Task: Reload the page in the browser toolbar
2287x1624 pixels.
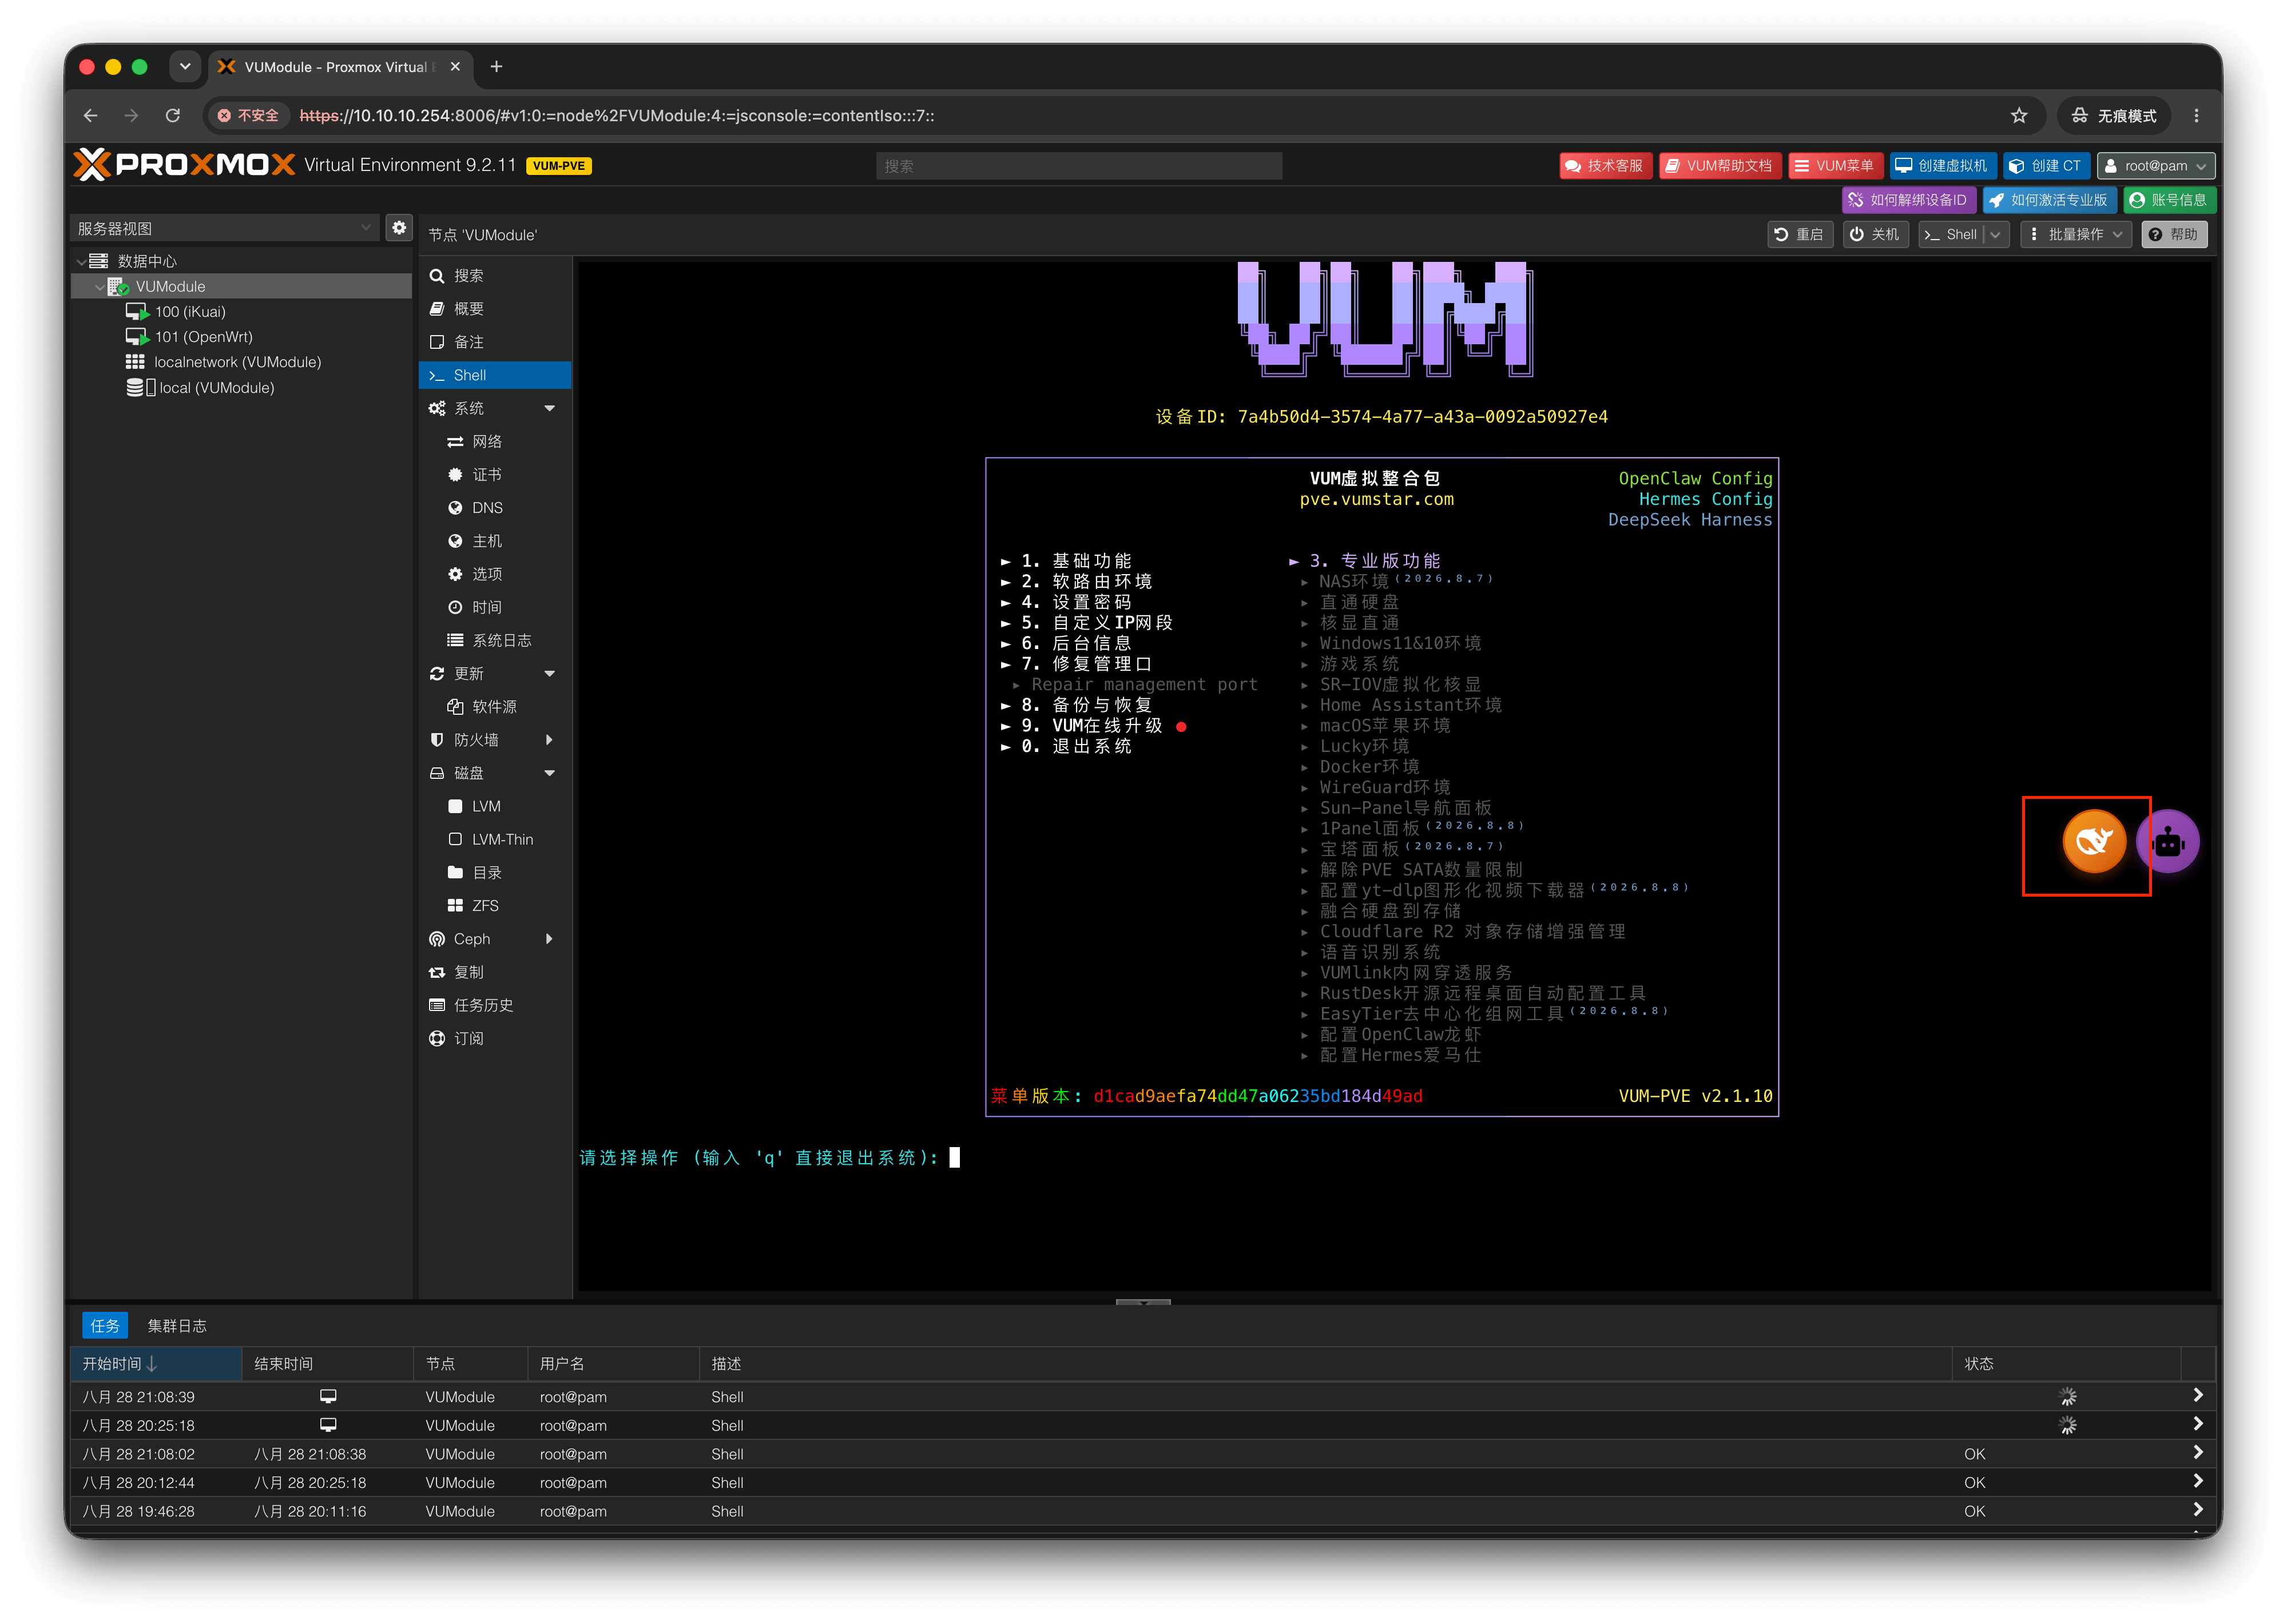Action: tap(173, 115)
